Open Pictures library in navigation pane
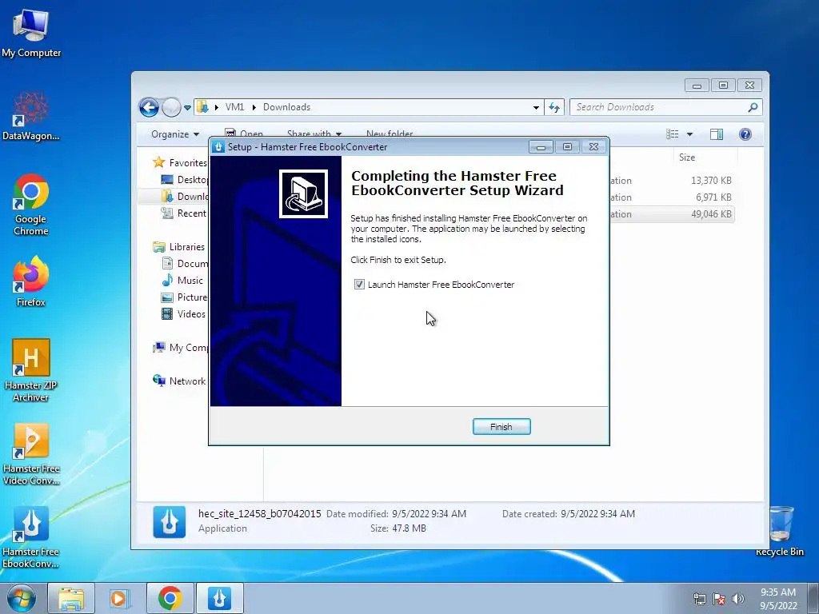The width and height of the screenshot is (819, 614). coord(185,297)
